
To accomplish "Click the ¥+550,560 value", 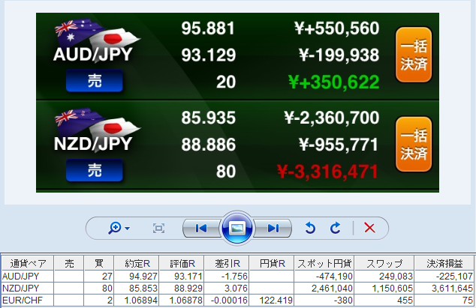I will tap(337, 28).
